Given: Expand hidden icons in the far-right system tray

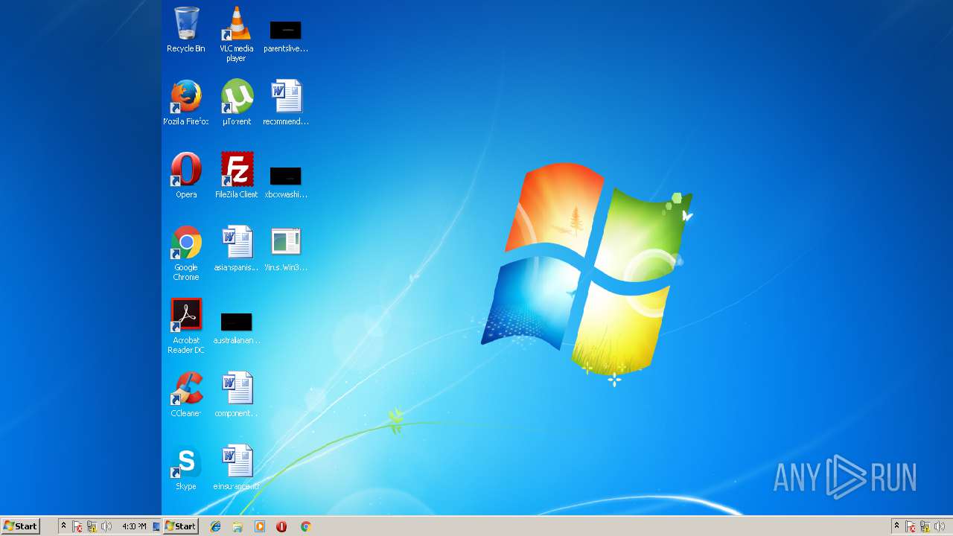Looking at the screenshot, I should coord(896,526).
